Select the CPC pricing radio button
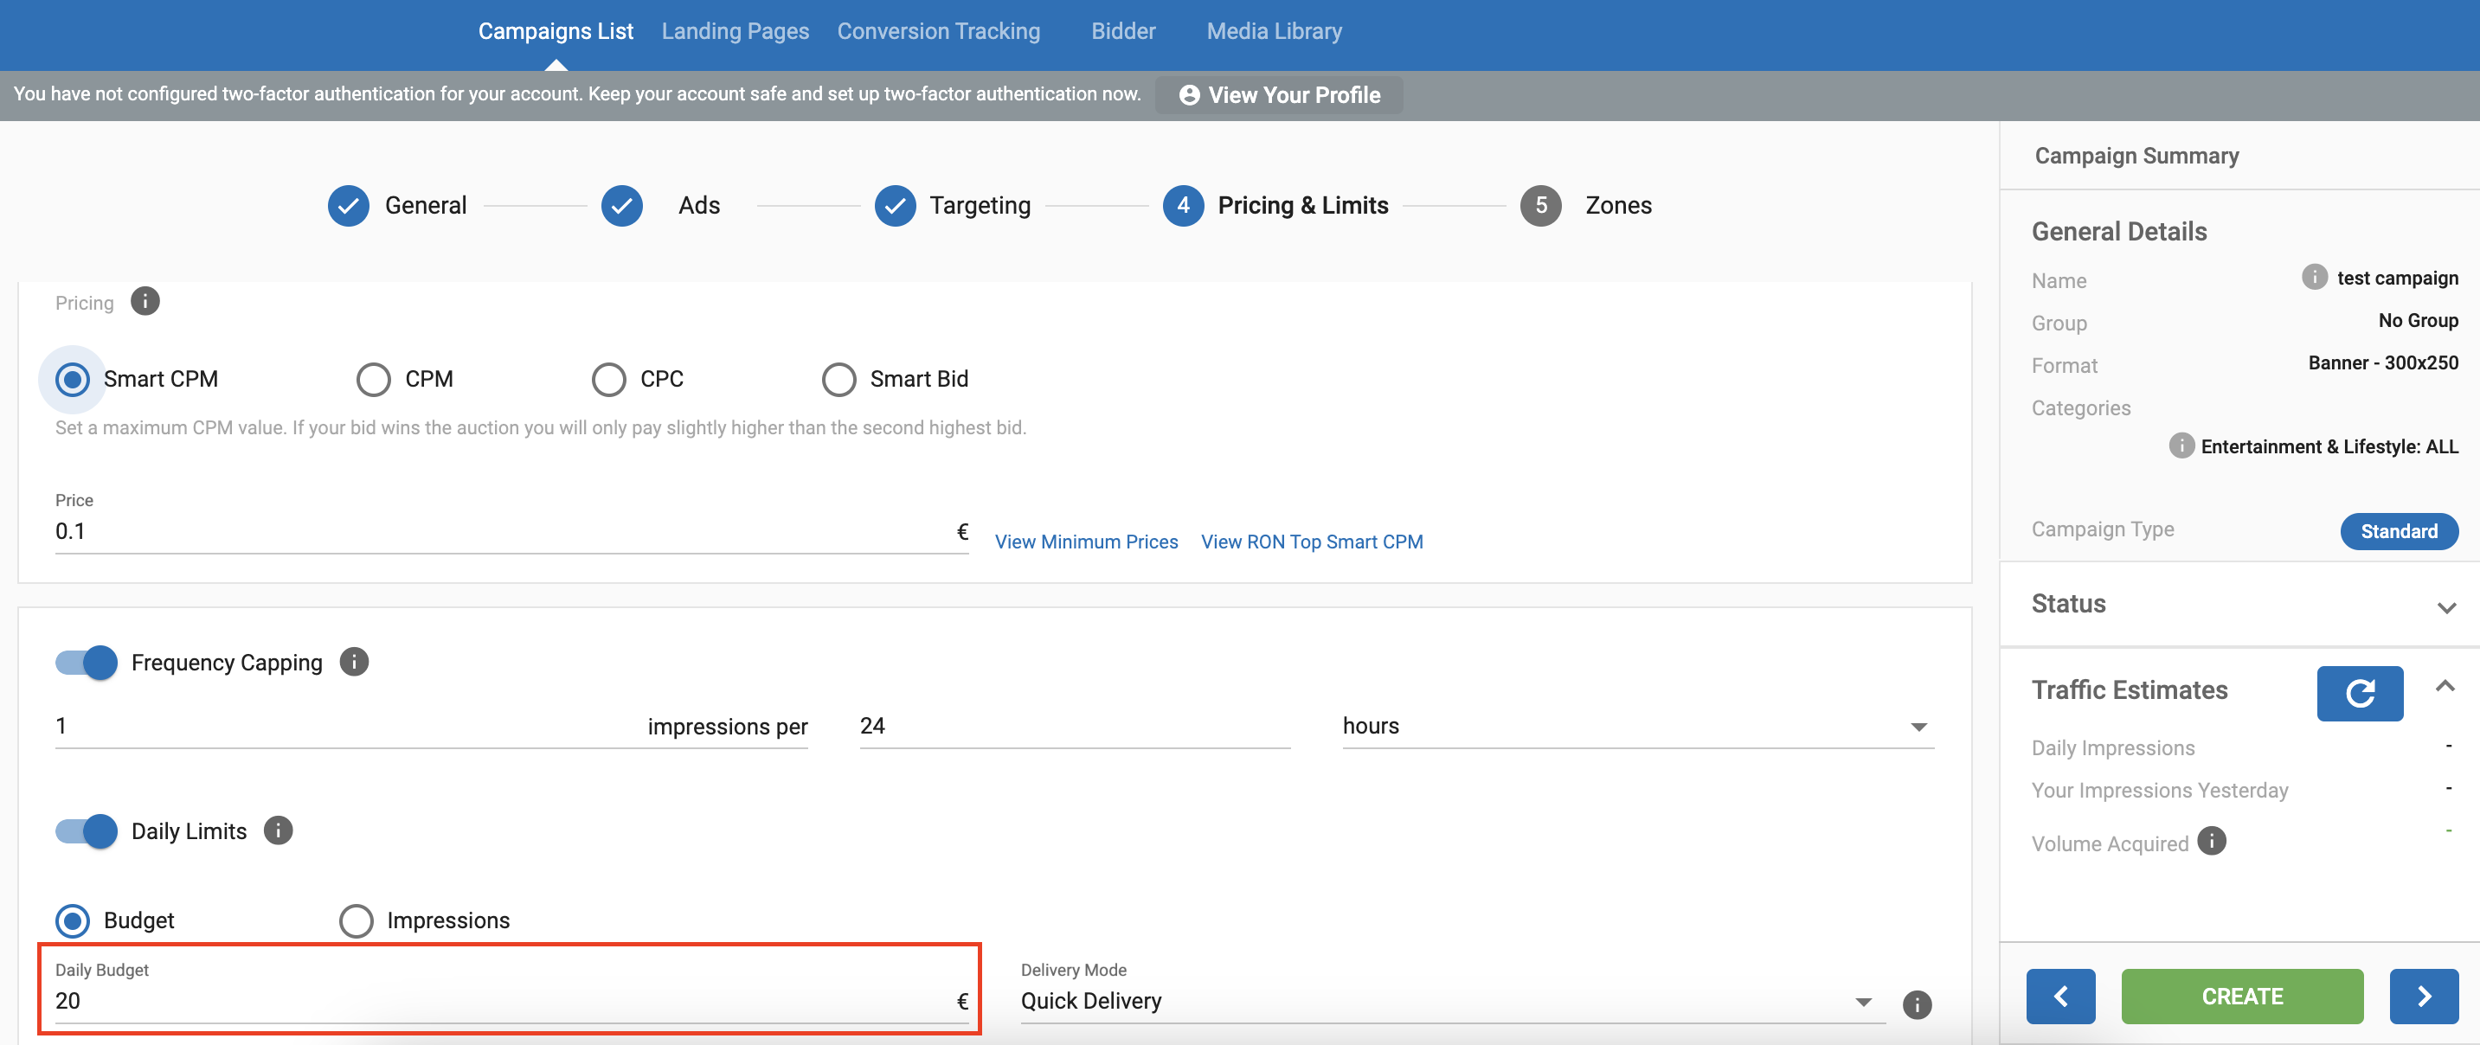The image size is (2480, 1045). coord(608,379)
